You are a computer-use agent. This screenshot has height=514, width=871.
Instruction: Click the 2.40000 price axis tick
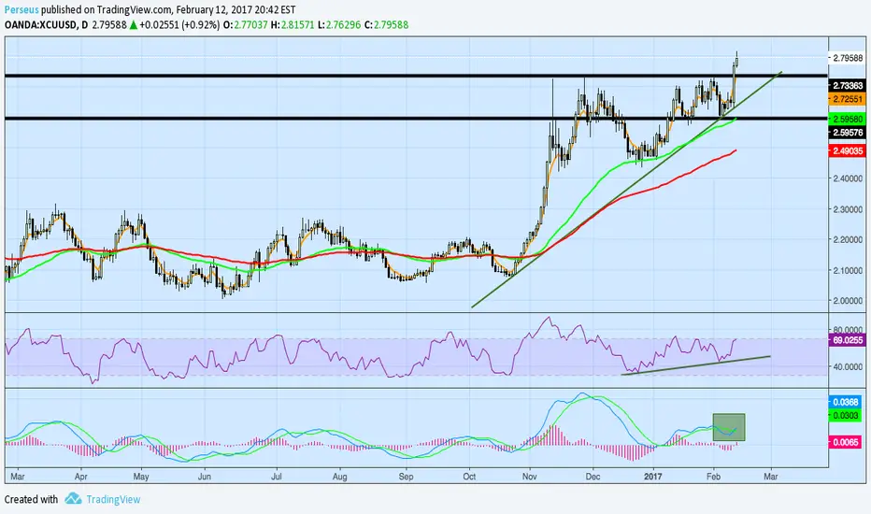point(848,178)
